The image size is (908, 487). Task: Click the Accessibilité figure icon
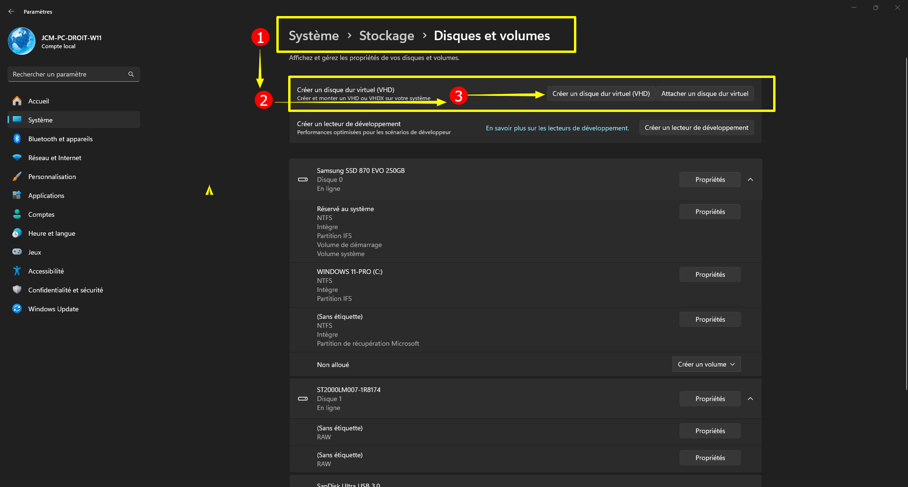click(17, 271)
